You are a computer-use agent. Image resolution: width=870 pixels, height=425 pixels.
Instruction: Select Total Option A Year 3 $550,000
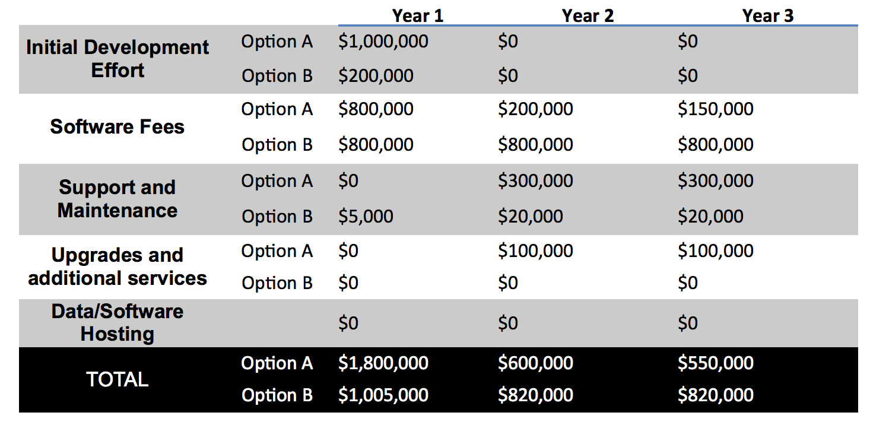pyautogui.click(x=715, y=363)
